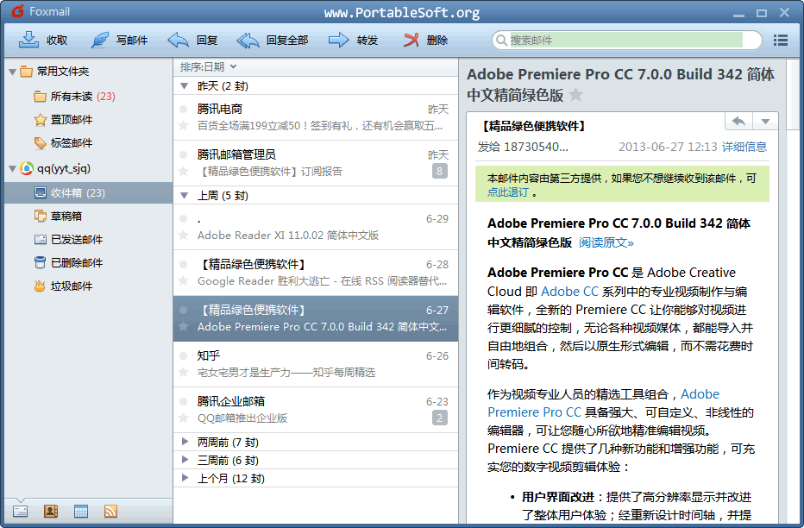Click the 阅读原文» link
The image size is (804, 528).
pos(606,242)
